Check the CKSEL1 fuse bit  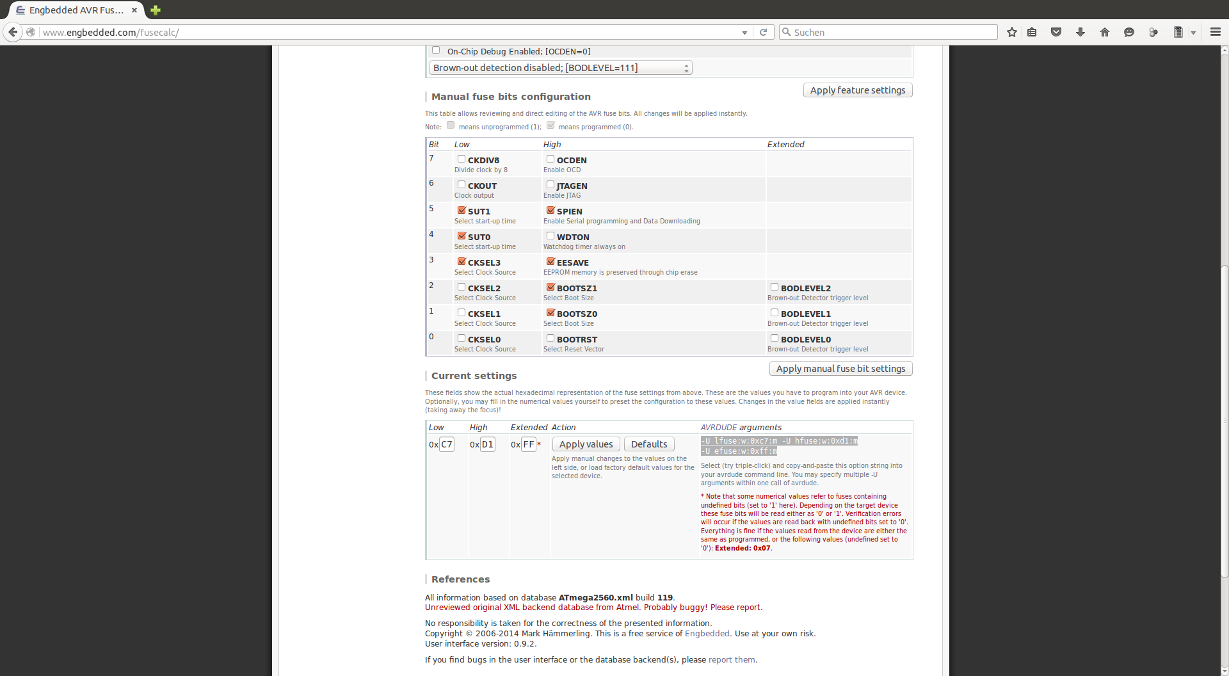click(x=462, y=313)
